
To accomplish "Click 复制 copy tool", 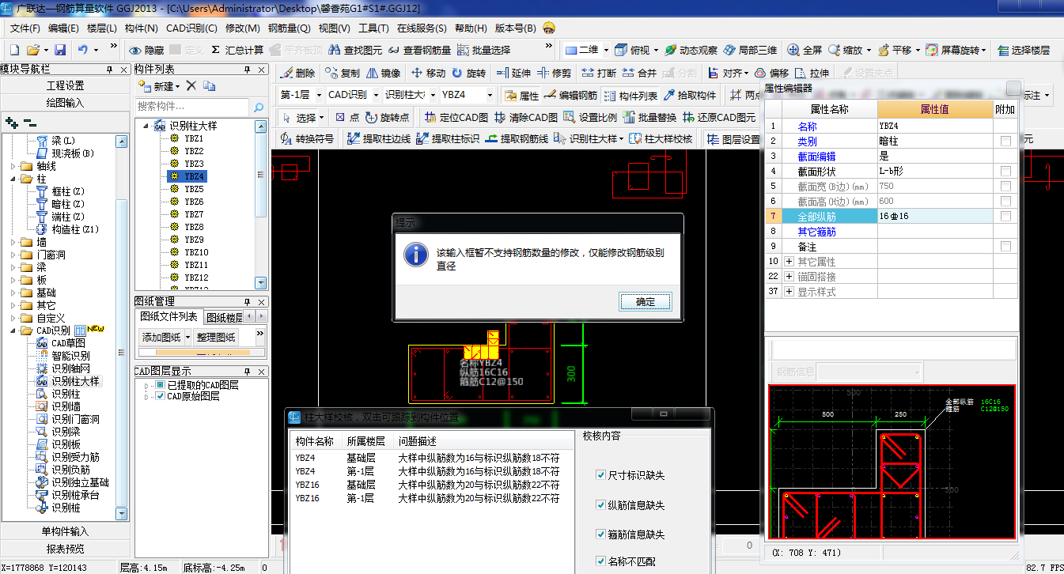I will (343, 73).
